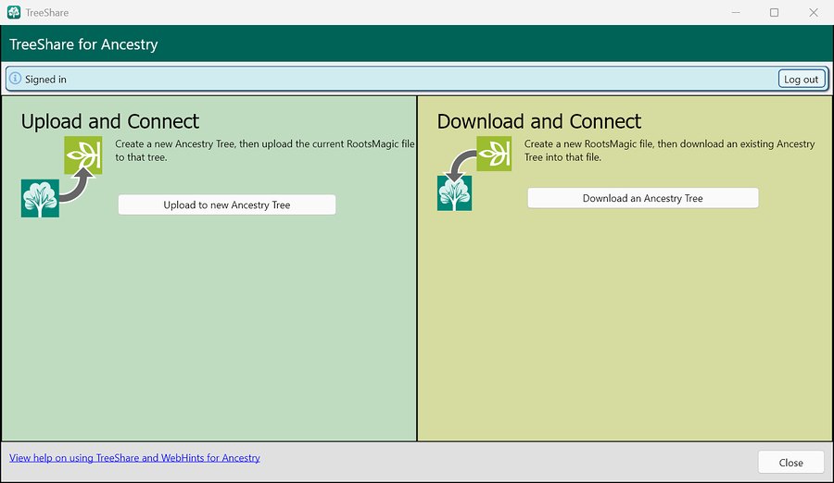Click the upward curved arrow in the Upload panel

(x=78, y=185)
